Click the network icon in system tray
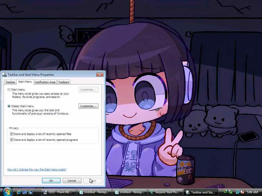Image resolution: width=262 pixels, height=196 pixels. (237, 192)
